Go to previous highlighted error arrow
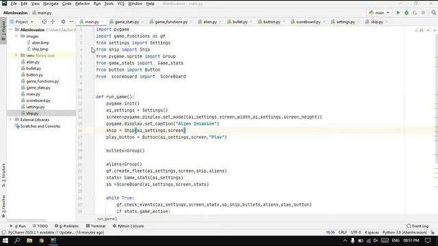Screen dimensions: 438x246 [428, 30]
